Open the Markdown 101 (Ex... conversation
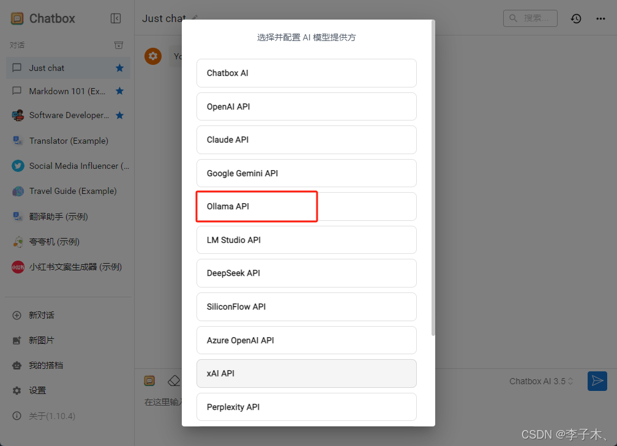 tap(69, 91)
